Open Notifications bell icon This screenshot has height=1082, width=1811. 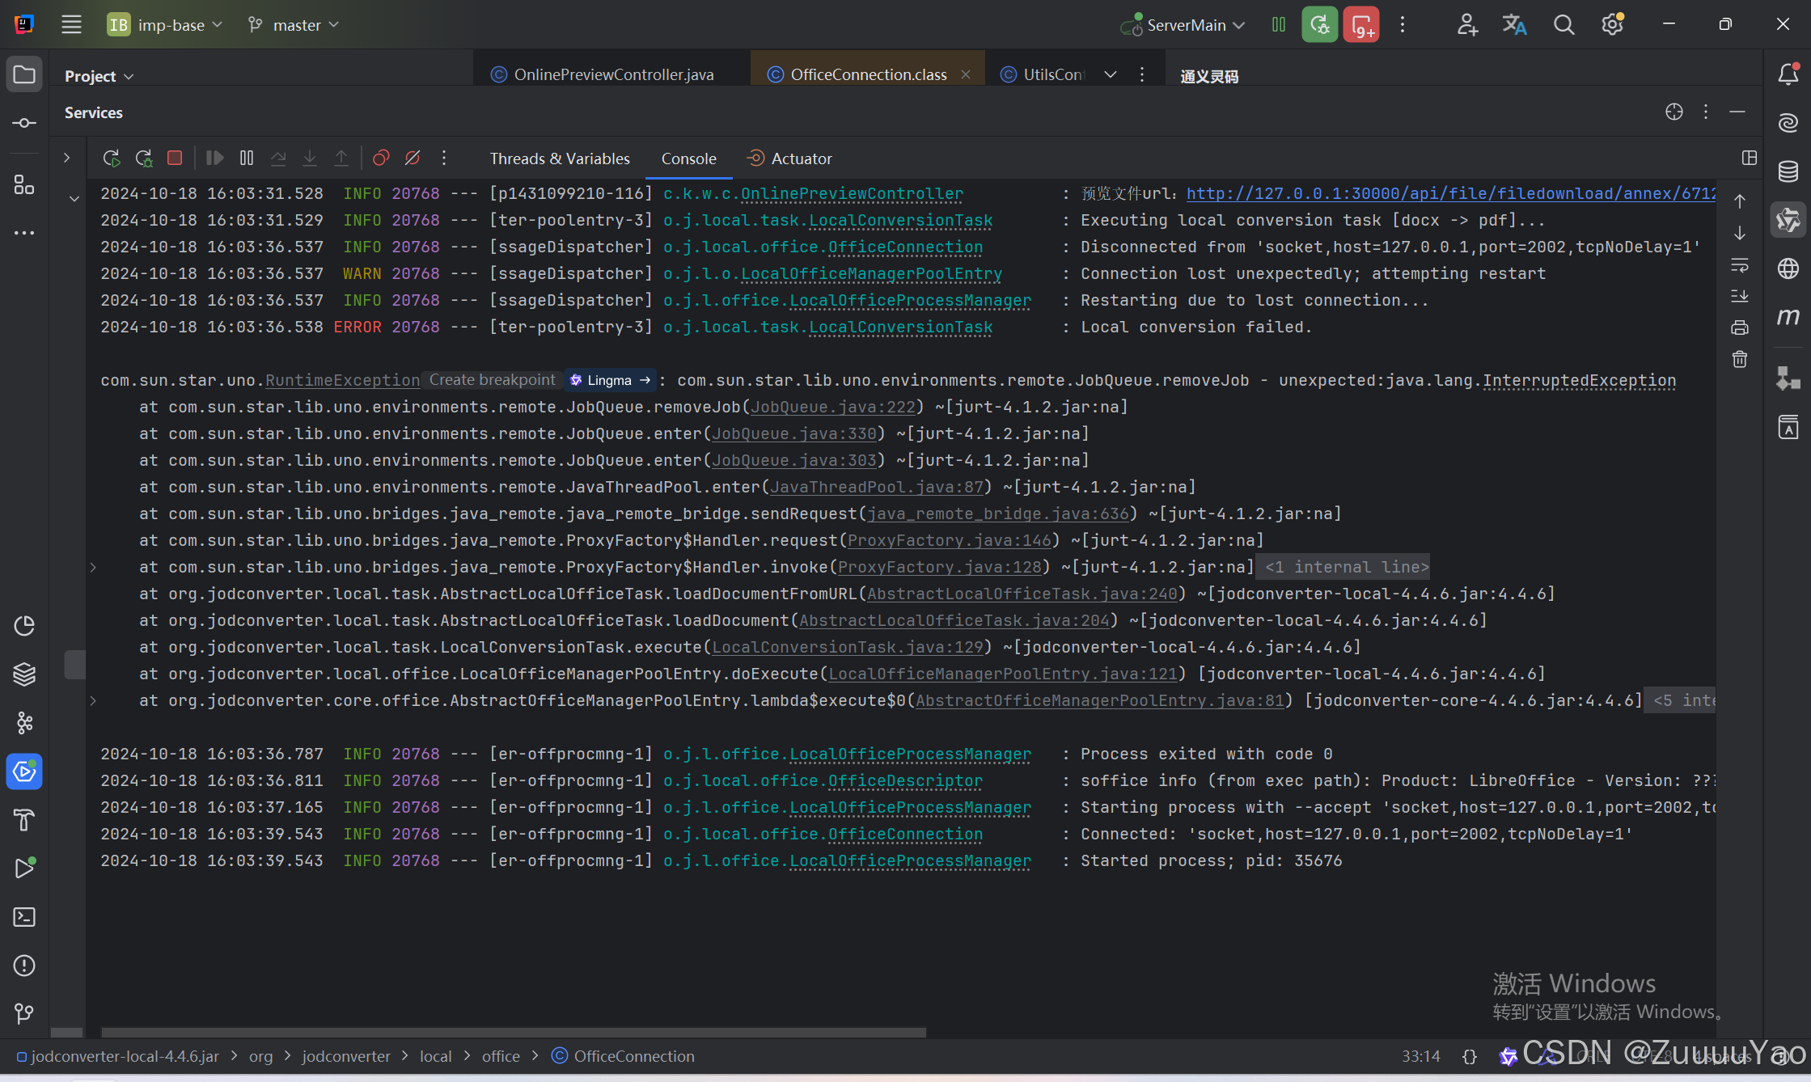click(1788, 74)
